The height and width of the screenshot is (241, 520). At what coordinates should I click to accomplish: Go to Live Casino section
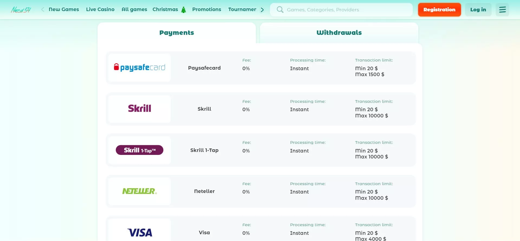100,9
